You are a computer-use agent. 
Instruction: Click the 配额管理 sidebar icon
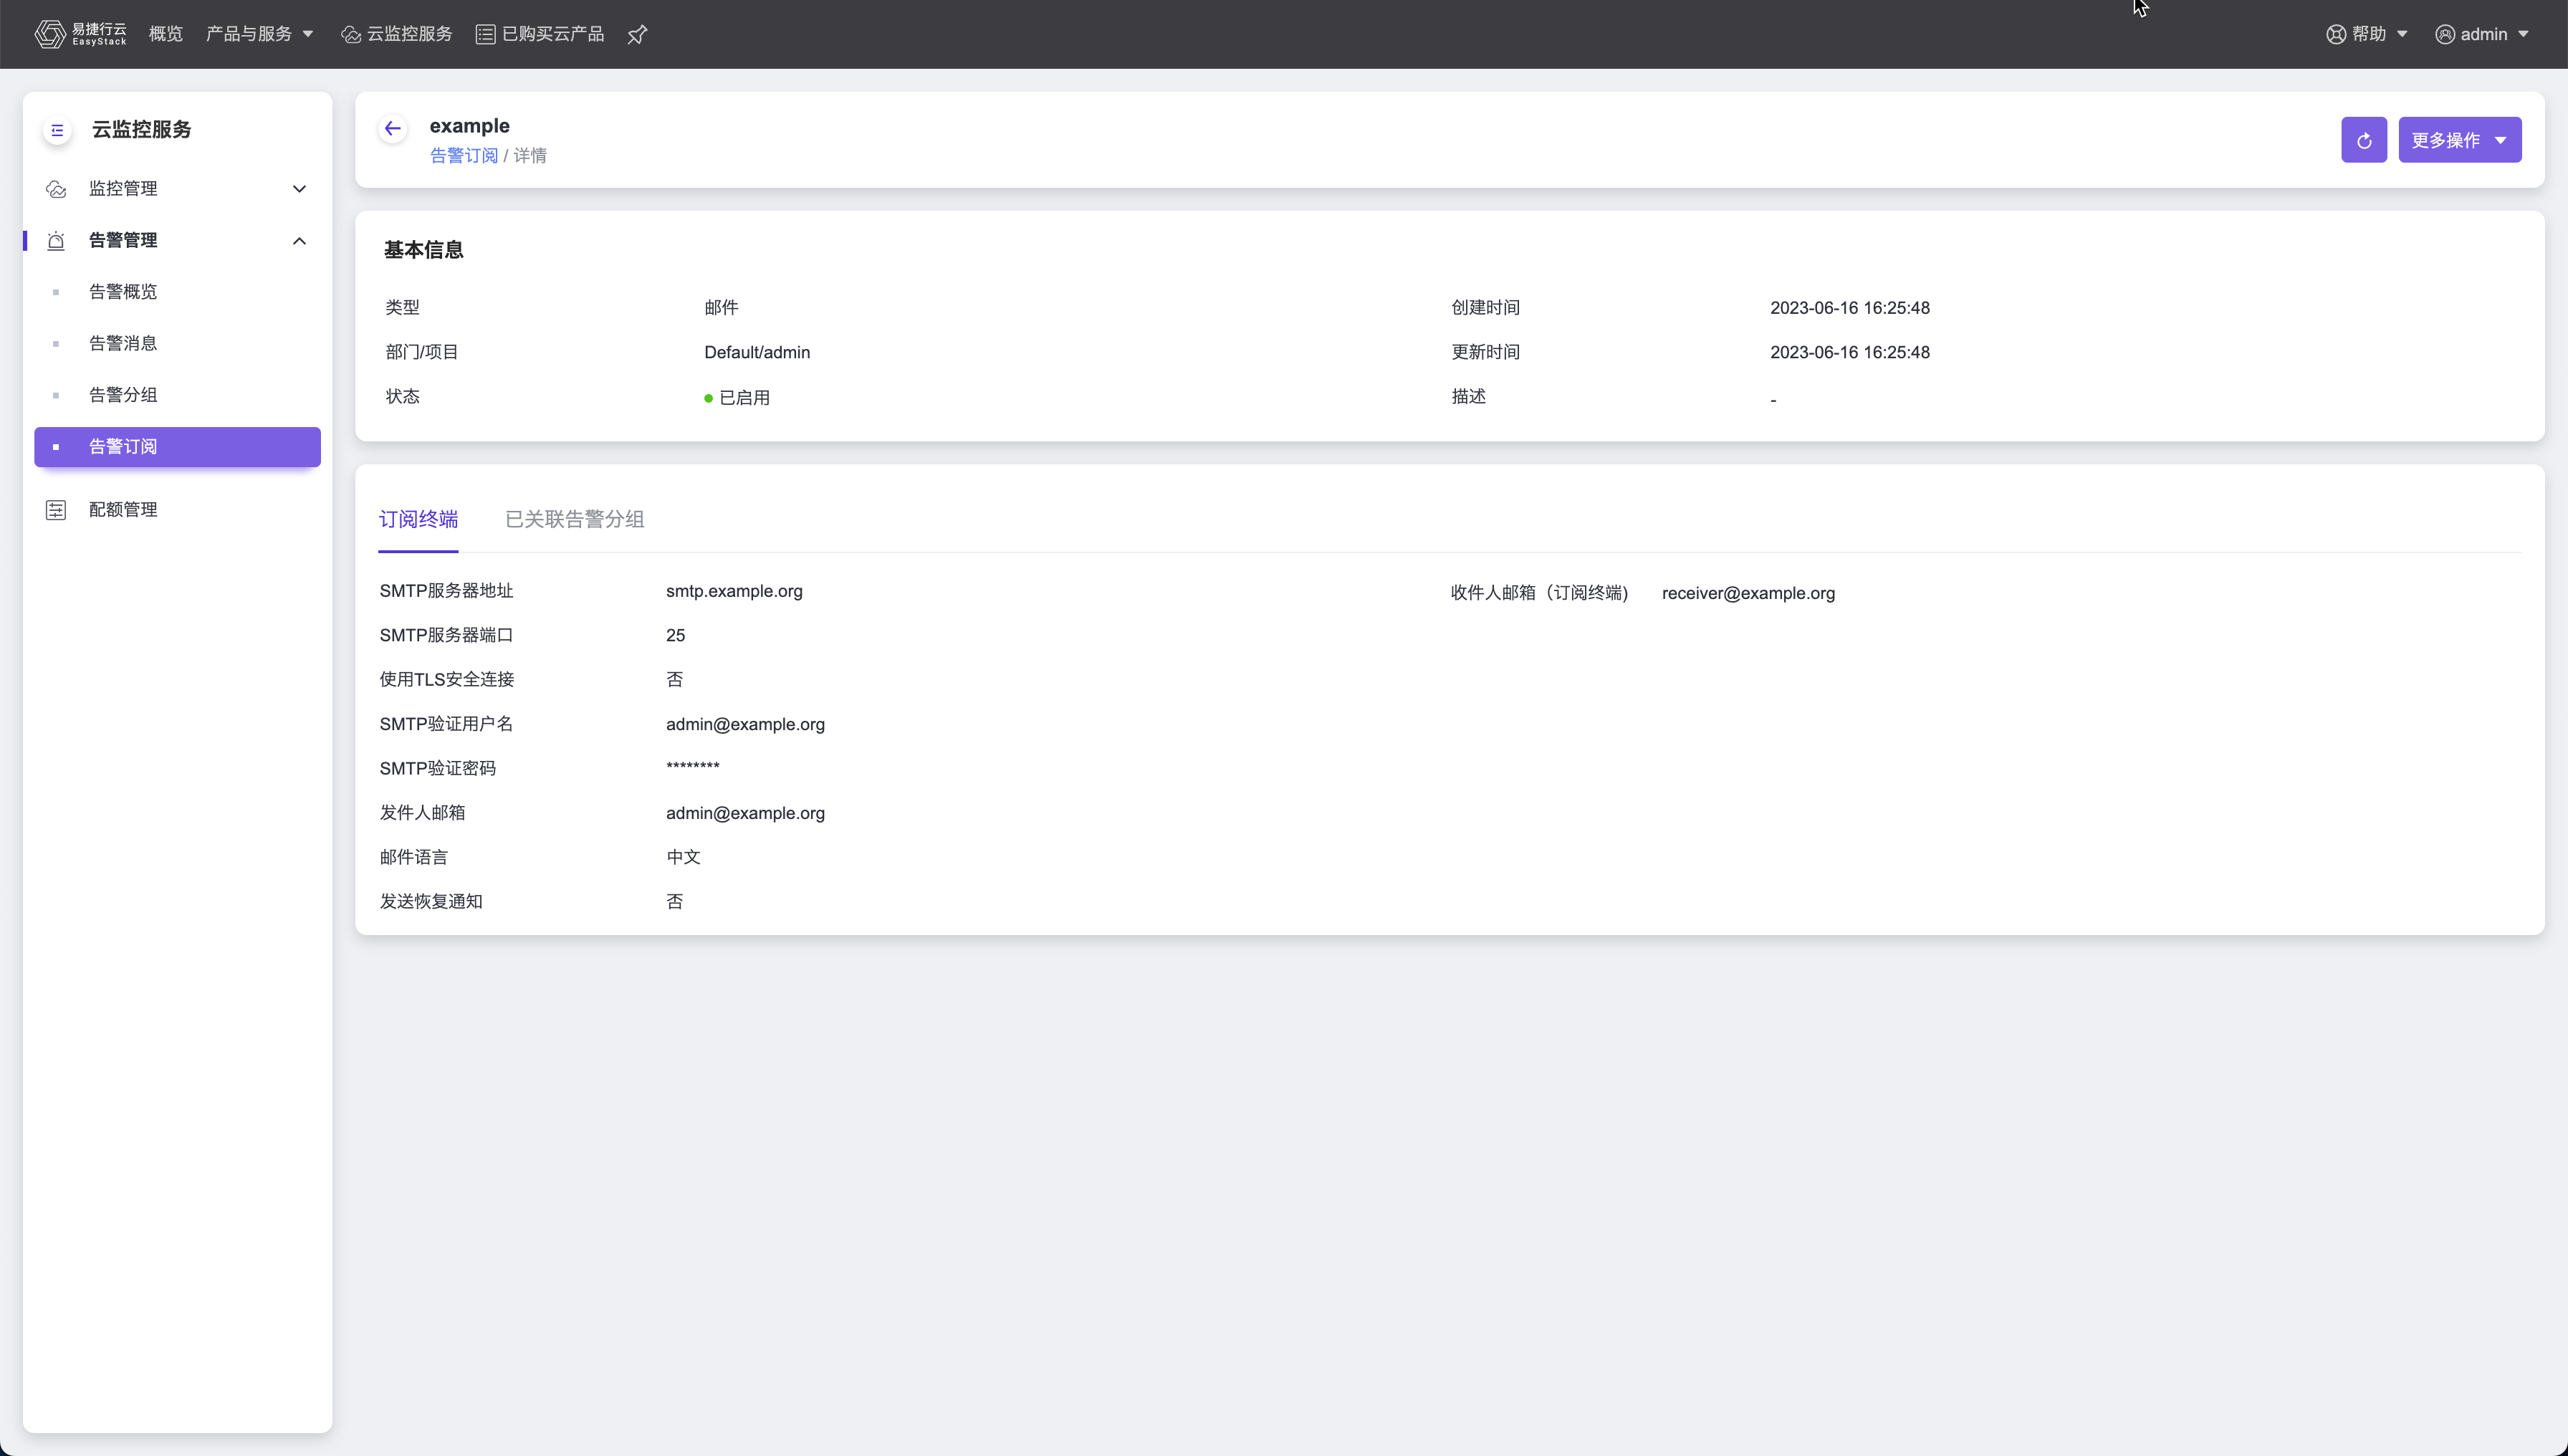(x=56, y=510)
